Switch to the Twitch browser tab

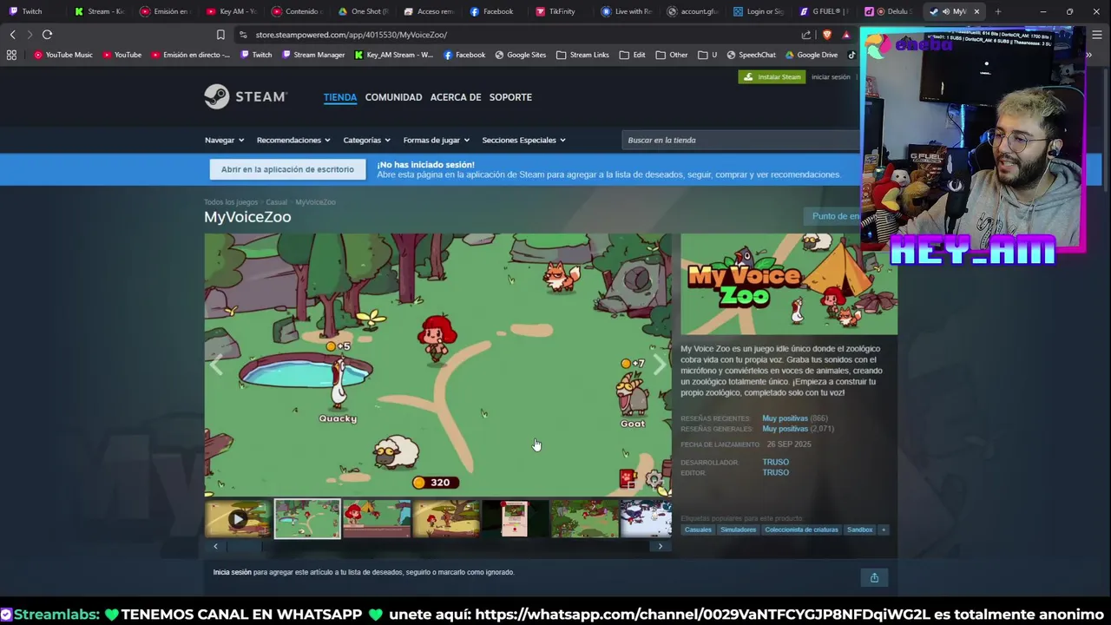coord(31,11)
